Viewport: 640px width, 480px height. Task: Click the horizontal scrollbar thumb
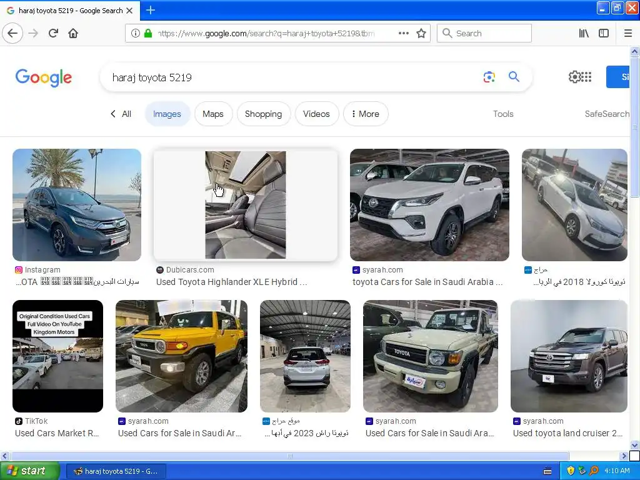[x=289, y=456]
